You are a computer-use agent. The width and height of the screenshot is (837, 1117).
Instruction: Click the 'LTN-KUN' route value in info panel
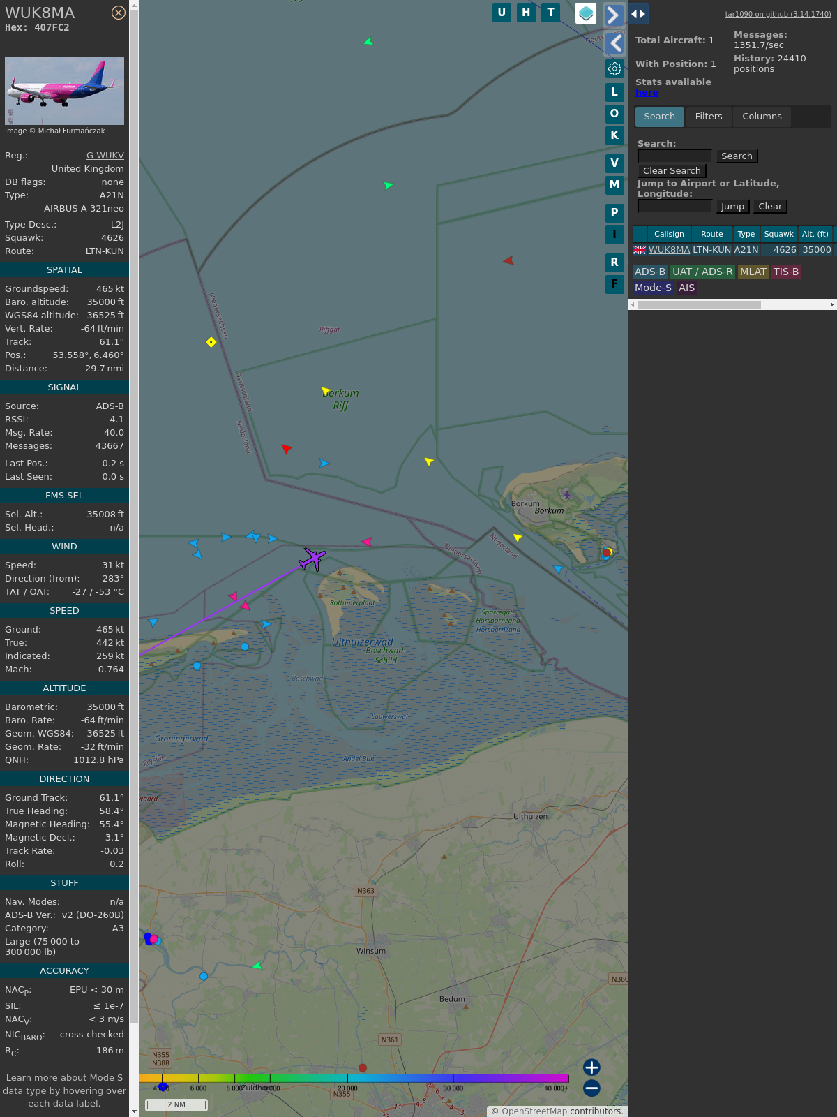105,251
